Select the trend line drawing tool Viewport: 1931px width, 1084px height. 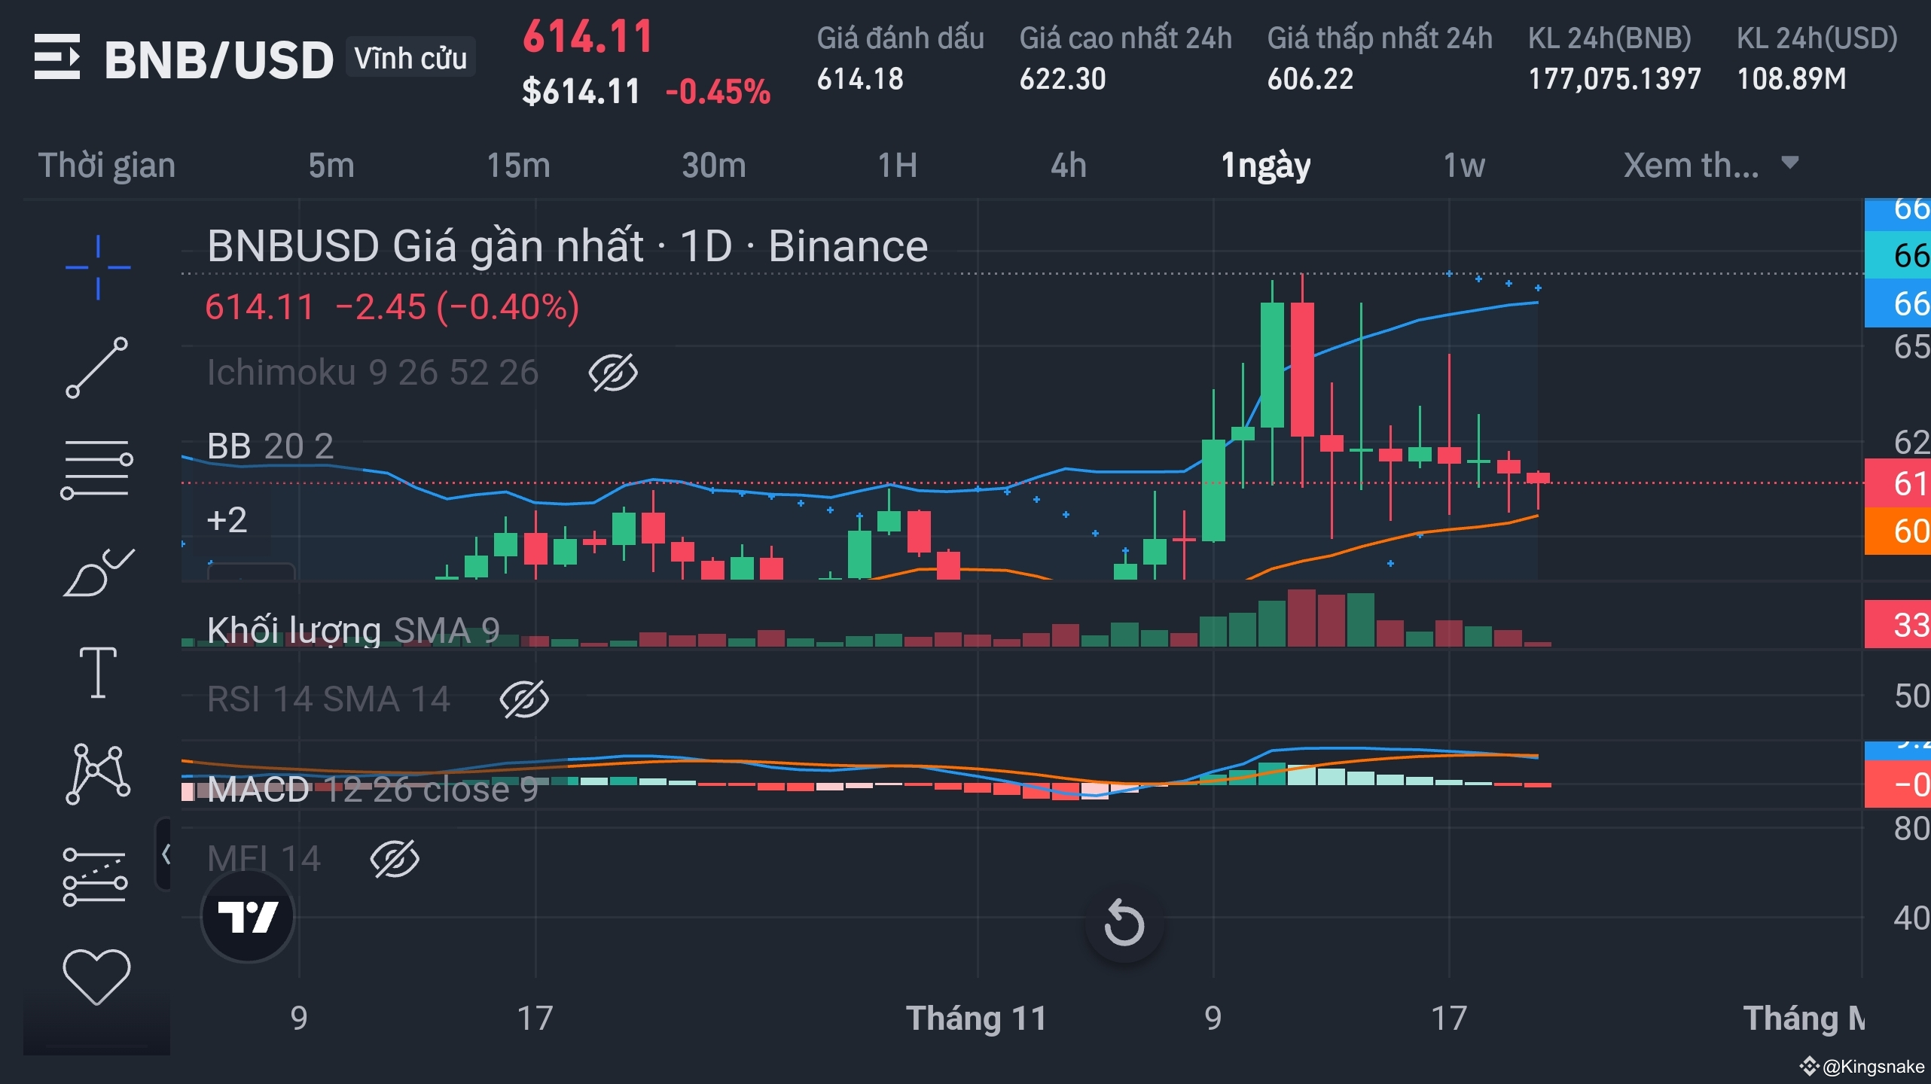97,367
